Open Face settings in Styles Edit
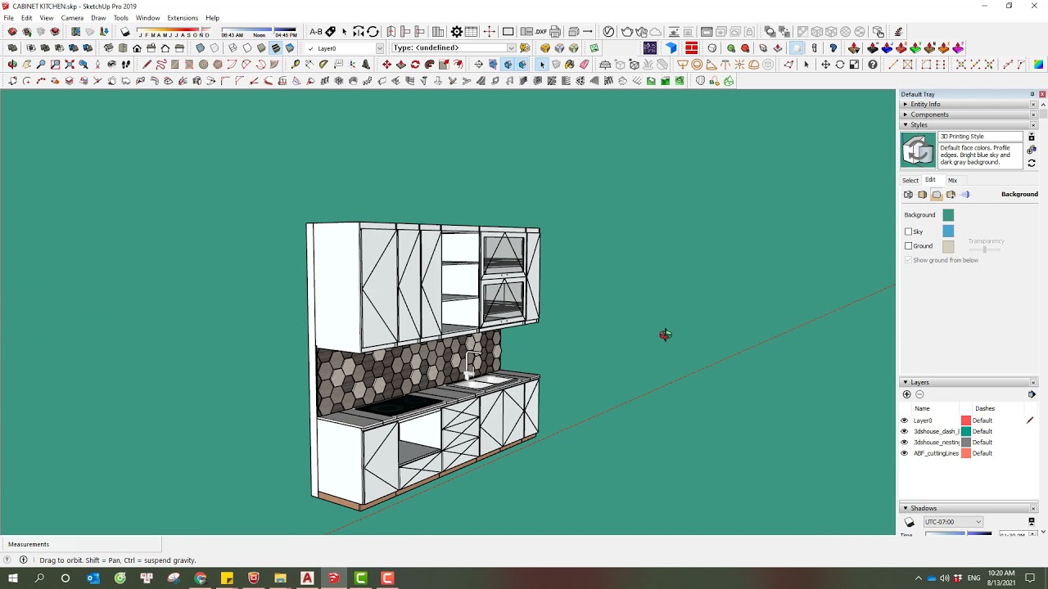Viewport: 1048px width, 589px height. pyautogui.click(x=922, y=194)
